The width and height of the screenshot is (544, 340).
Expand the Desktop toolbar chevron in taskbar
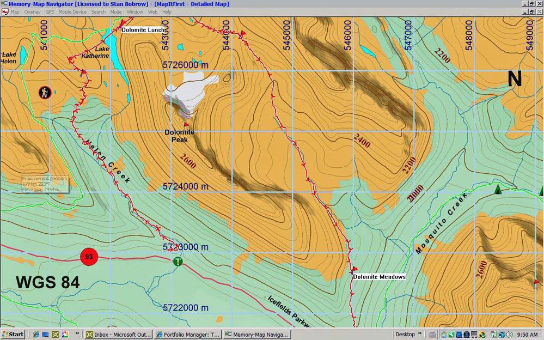click(420, 334)
